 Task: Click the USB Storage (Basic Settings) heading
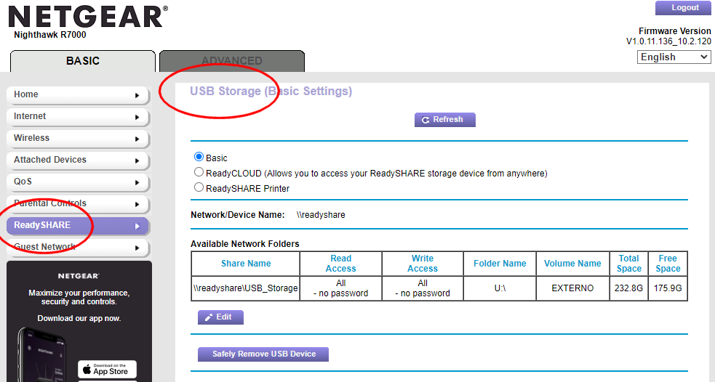(x=271, y=91)
